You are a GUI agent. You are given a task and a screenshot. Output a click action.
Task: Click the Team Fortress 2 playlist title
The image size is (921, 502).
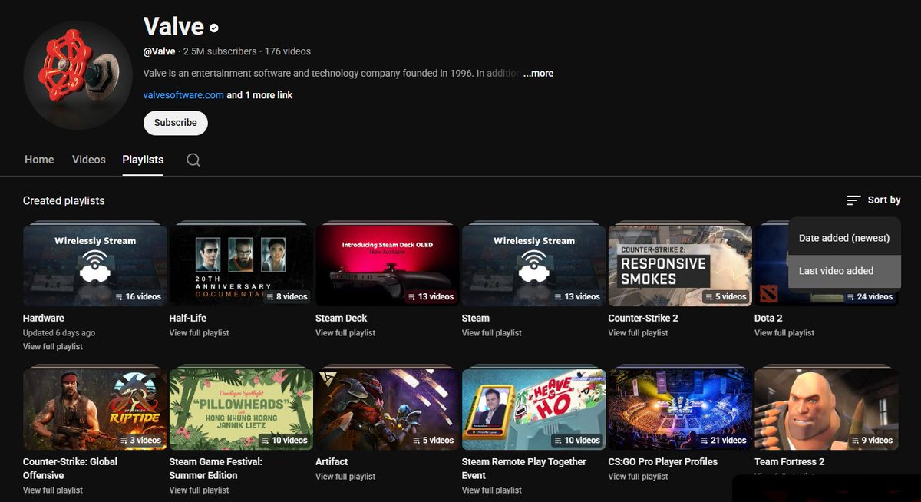[x=789, y=461]
